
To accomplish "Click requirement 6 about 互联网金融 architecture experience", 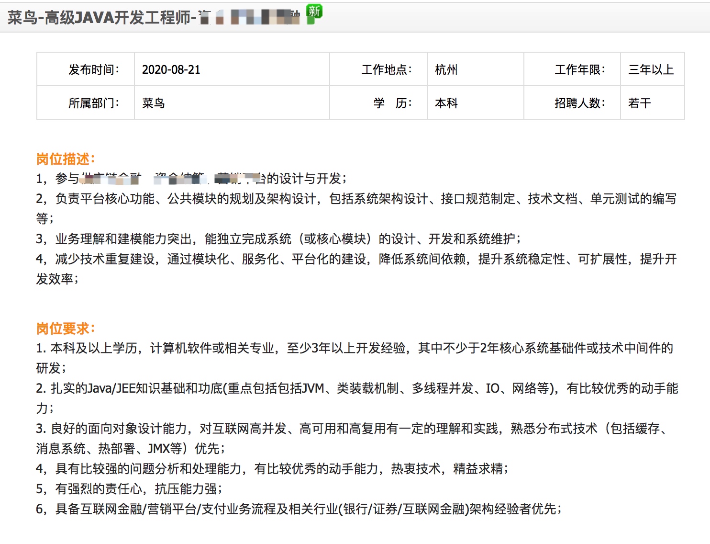I will [299, 509].
